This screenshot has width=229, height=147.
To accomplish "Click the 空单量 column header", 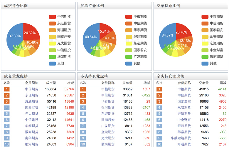I will point(203,83).
